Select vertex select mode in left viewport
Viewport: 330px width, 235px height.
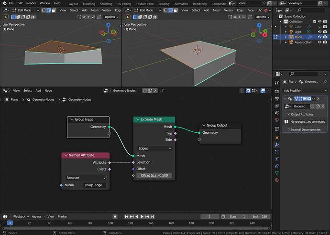click(x=44, y=11)
